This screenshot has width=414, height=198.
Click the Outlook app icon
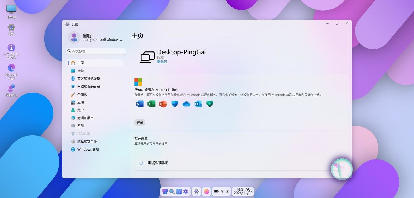coord(198,104)
